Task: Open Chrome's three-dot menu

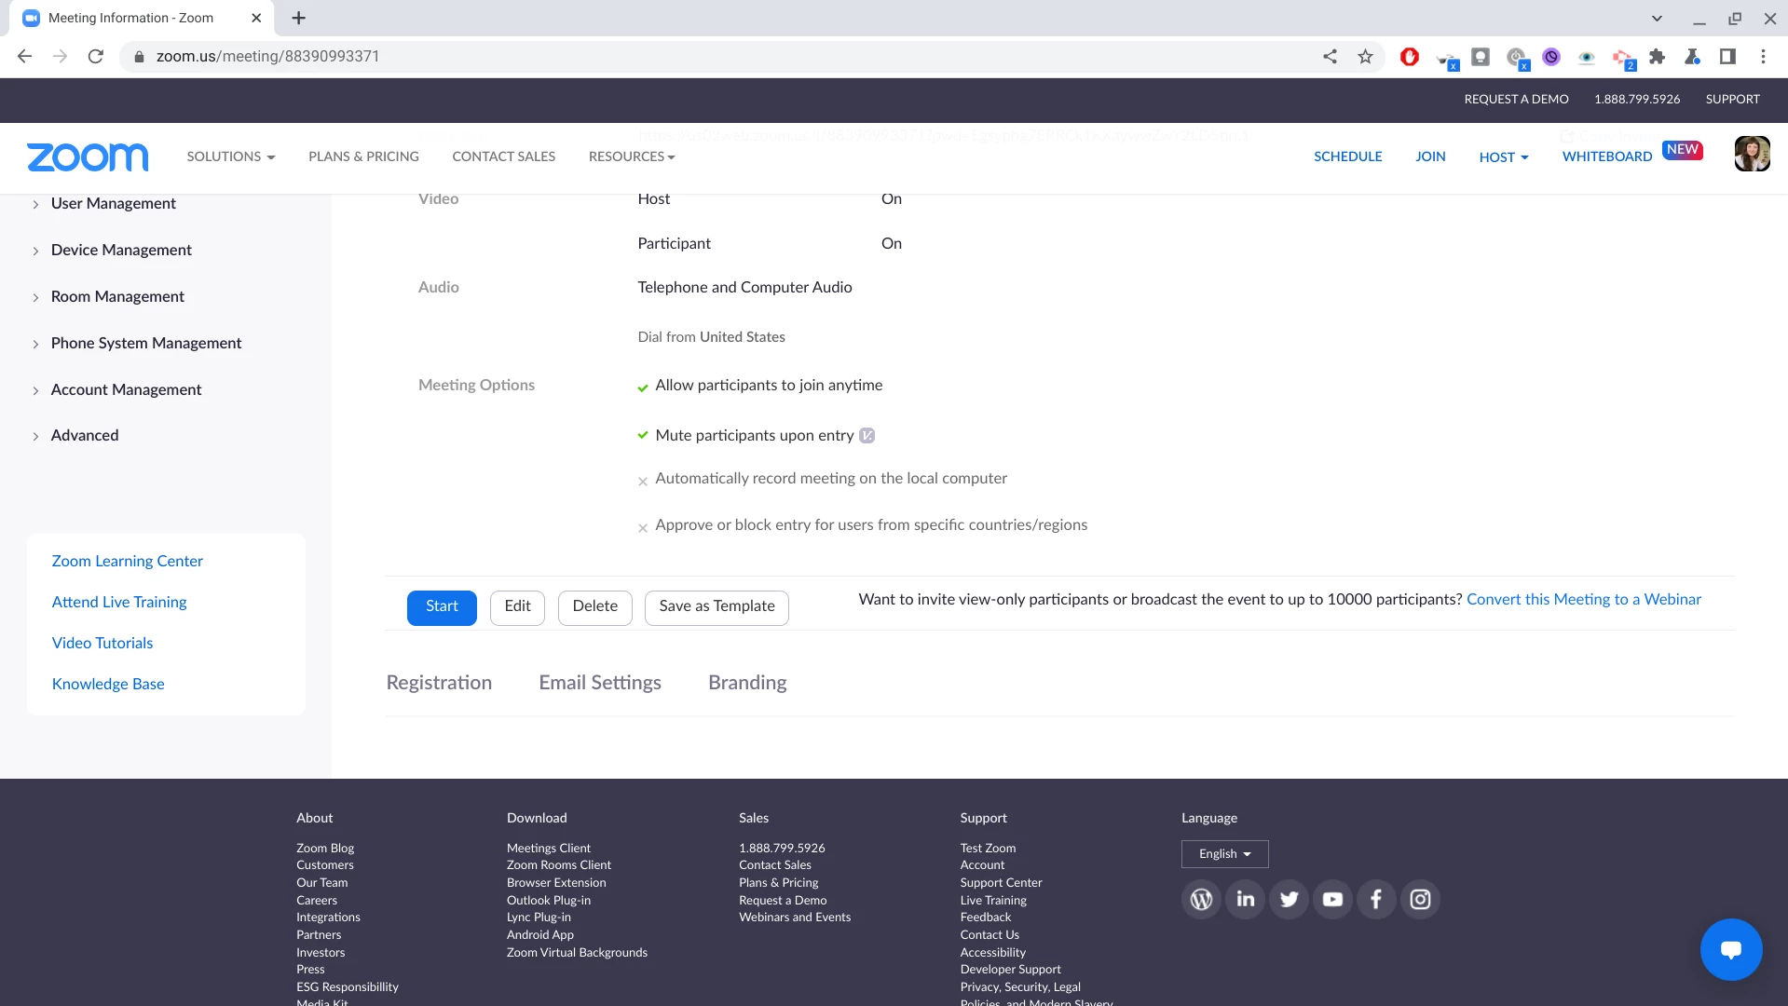Action: [1763, 57]
